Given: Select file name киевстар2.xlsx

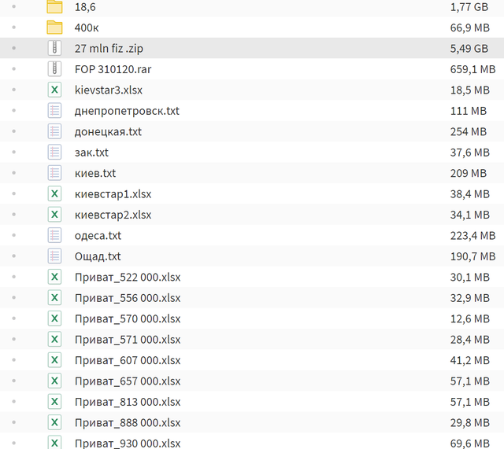Looking at the screenshot, I should [113, 215].
